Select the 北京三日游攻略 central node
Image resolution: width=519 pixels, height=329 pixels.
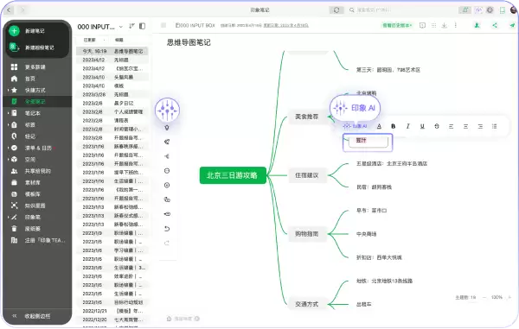[233, 175]
